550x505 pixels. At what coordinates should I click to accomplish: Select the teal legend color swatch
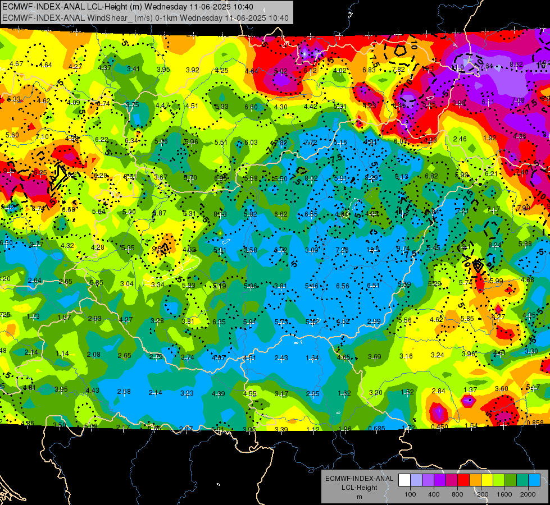coord(522,480)
